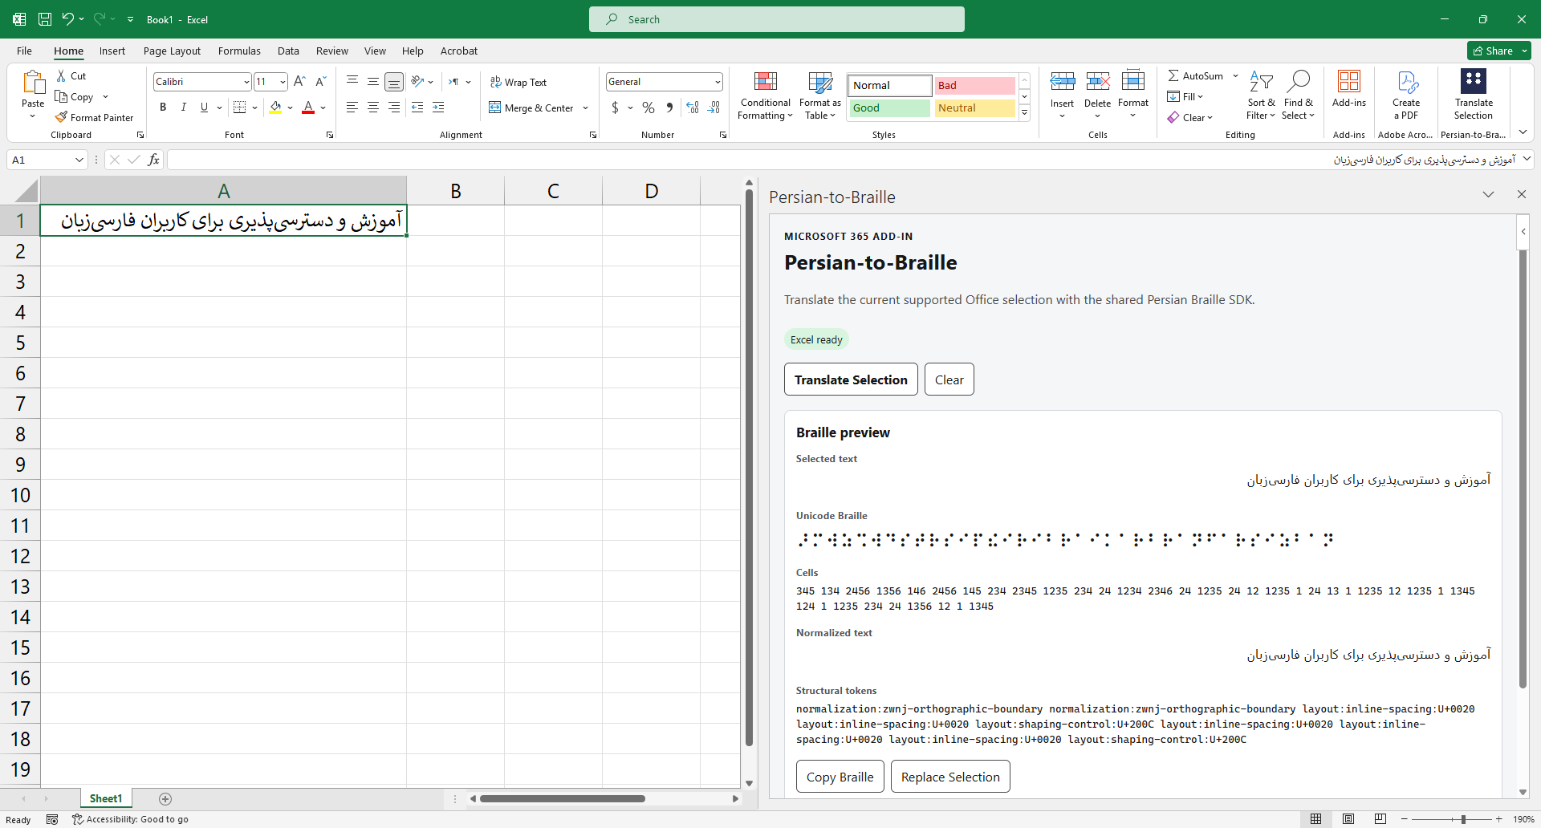Undo the last action
This screenshot has height=828, width=1541.
[x=67, y=19]
